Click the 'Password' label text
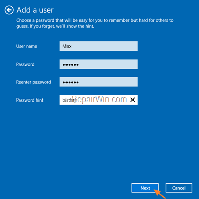Viewport: 199px width, 199px height. tap(25, 64)
